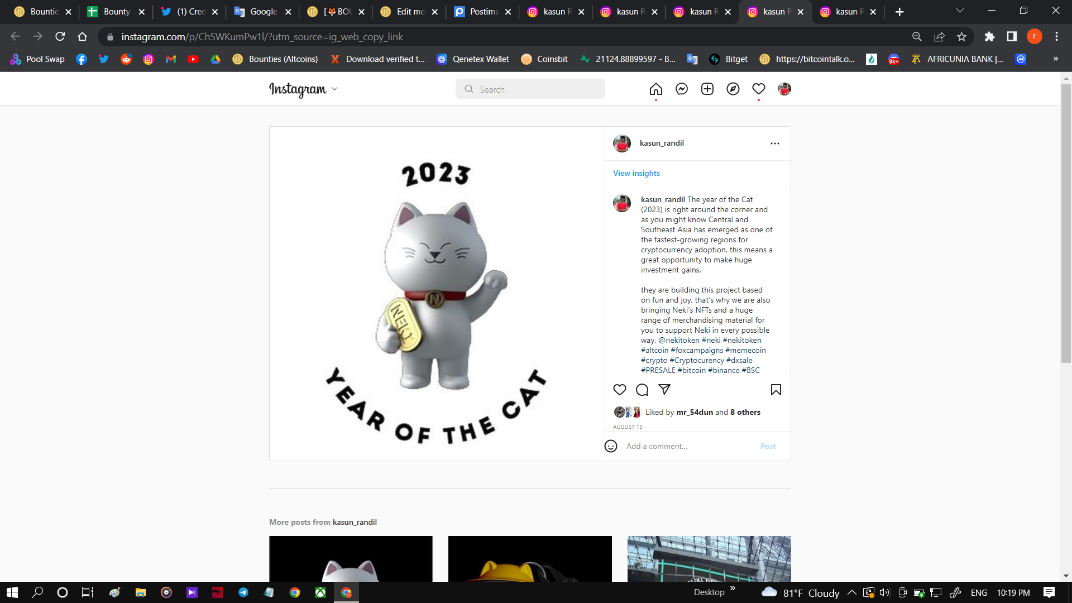The image size is (1072, 603).
Task: Expand hidden bookmarks overflow chevron
Action: point(1055,59)
